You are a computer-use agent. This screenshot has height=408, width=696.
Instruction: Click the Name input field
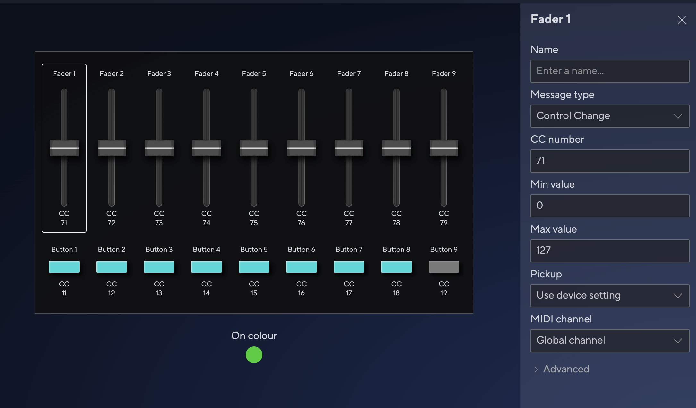(610, 71)
